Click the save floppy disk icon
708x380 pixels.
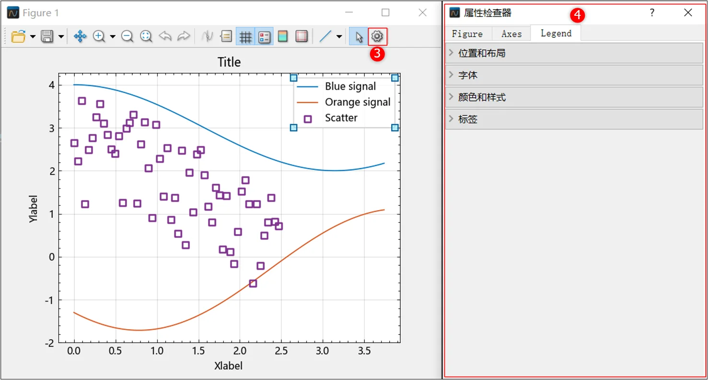tap(47, 36)
